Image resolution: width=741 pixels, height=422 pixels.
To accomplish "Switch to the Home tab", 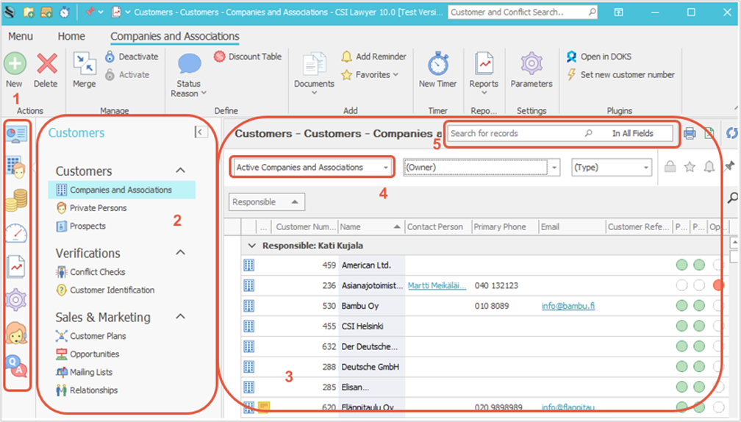I will click(x=71, y=36).
